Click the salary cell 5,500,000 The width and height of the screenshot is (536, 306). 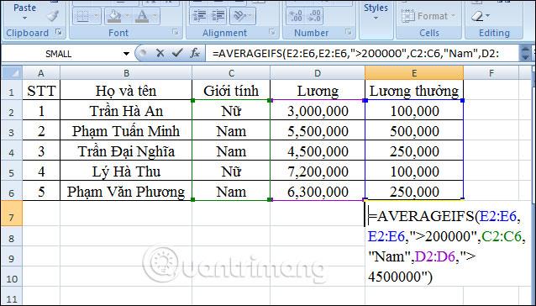tap(318, 130)
